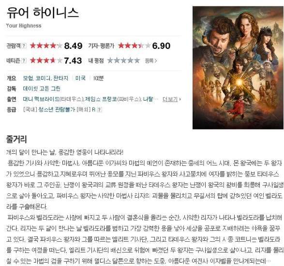Click the first star in 내 평점
The height and width of the screenshot is (266, 284).
[110, 60]
